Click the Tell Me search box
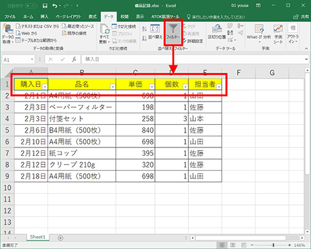Screen dimensions: 311x249 [216, 17]
